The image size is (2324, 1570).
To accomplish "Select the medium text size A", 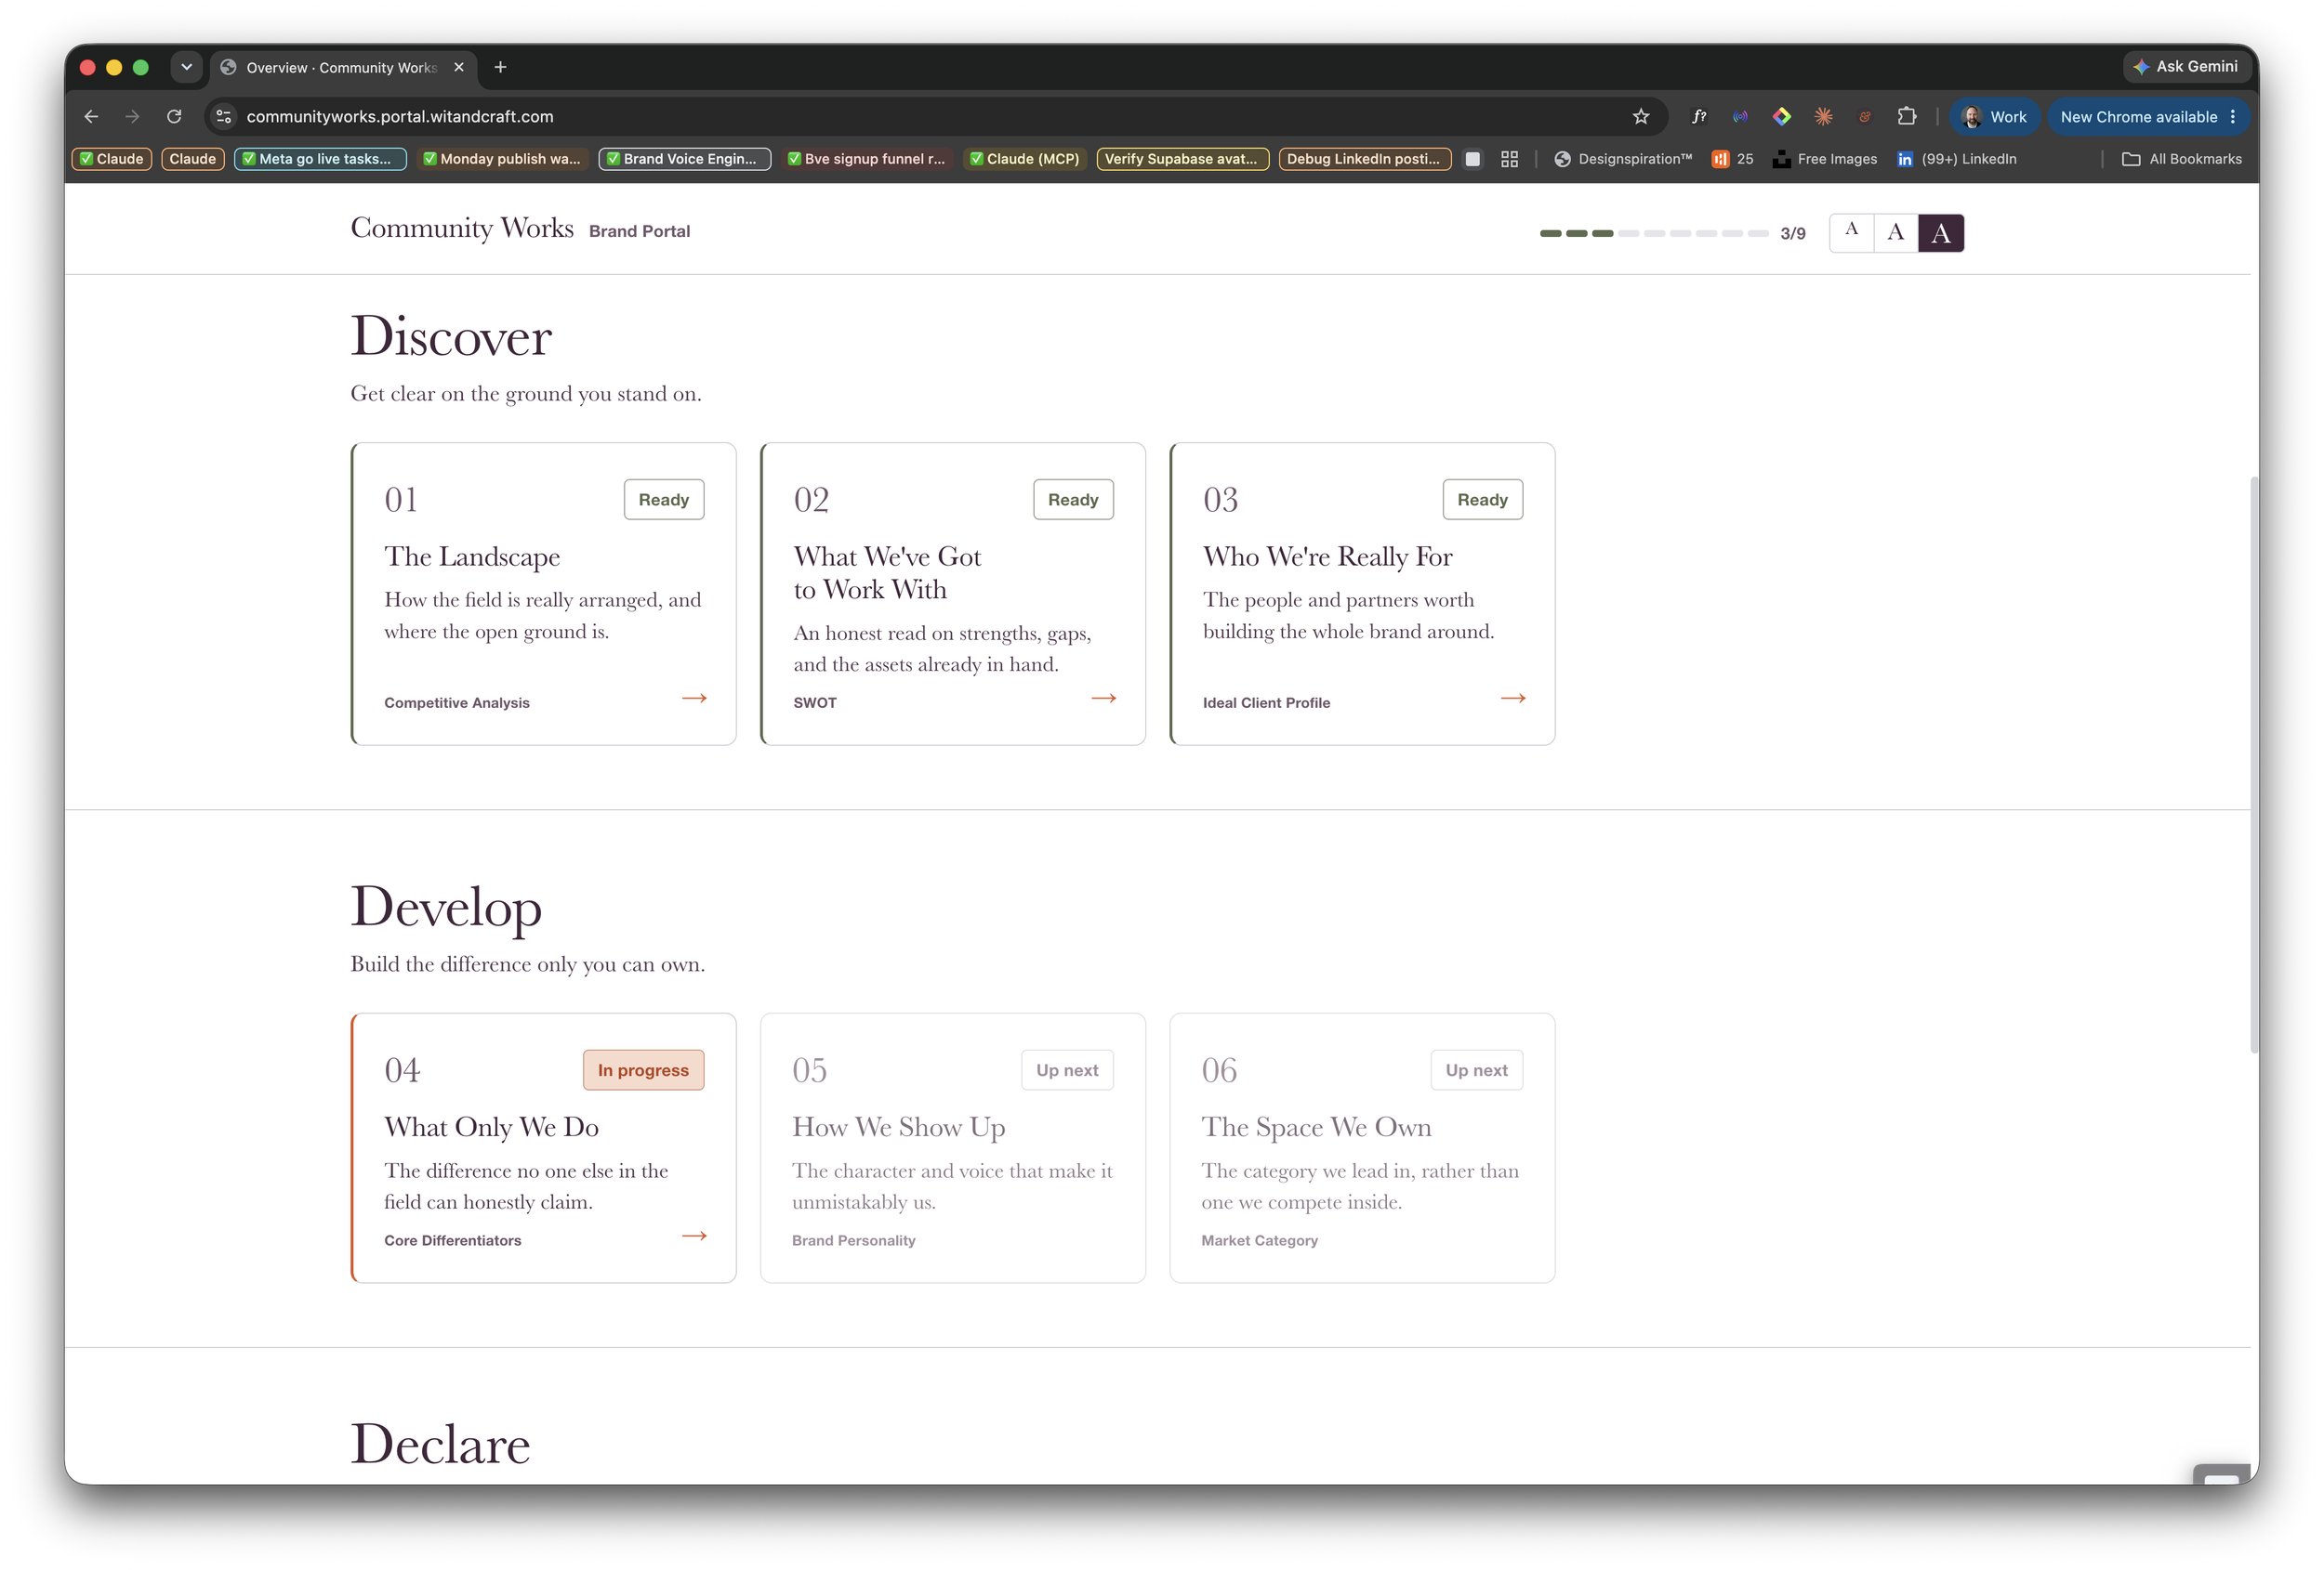I will pos(1895,233).
